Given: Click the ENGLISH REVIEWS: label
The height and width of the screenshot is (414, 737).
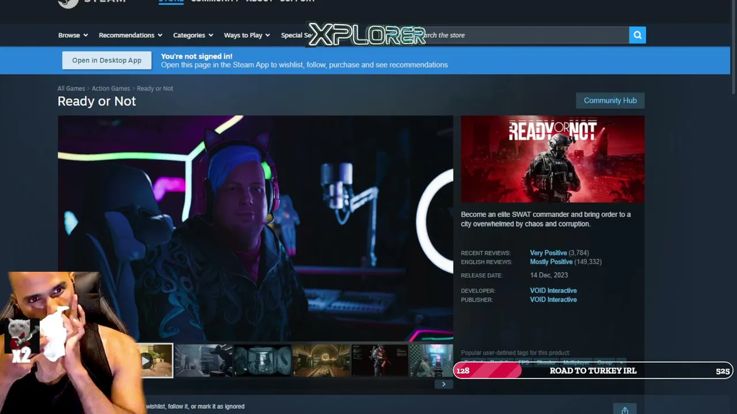Looking at the screenshot, I should [x=487, y=262].
